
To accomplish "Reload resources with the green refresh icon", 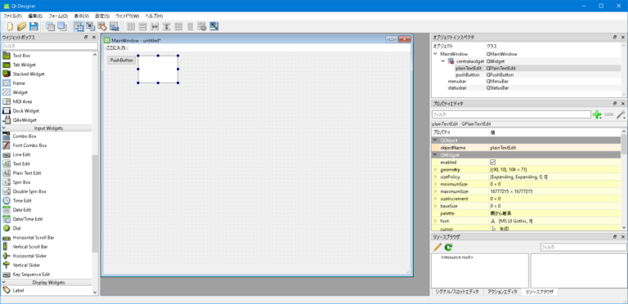I will 448,247.
